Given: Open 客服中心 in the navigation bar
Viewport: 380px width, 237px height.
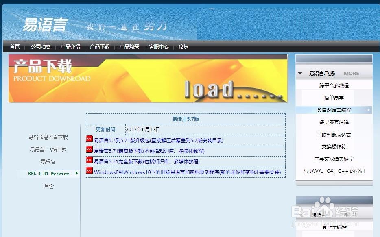Looking at the screenshot, I should (x=159, y=46).
